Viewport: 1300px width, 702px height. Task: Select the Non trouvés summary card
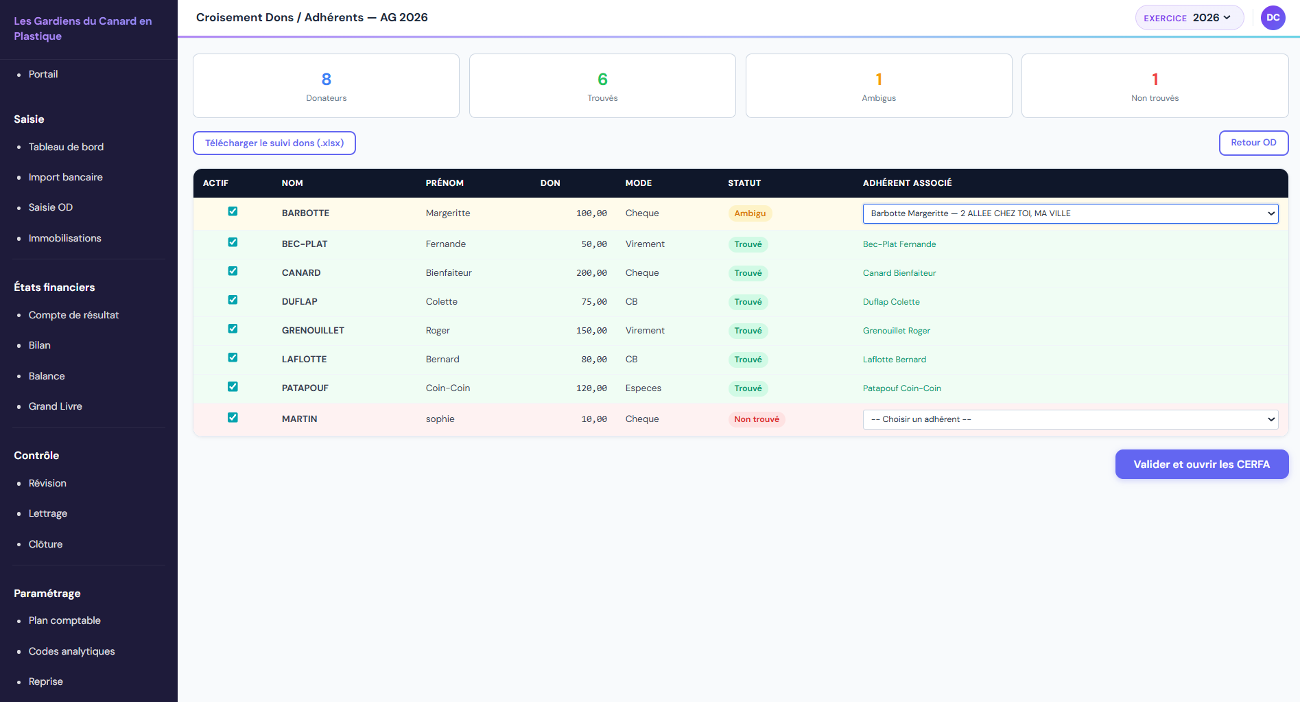pyautogui.click(x=1154, y=86)
